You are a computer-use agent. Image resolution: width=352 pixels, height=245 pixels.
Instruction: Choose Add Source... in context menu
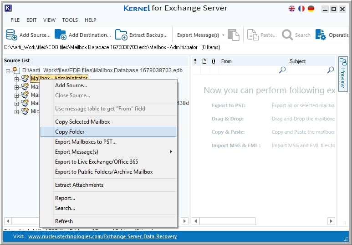point(108,85)
